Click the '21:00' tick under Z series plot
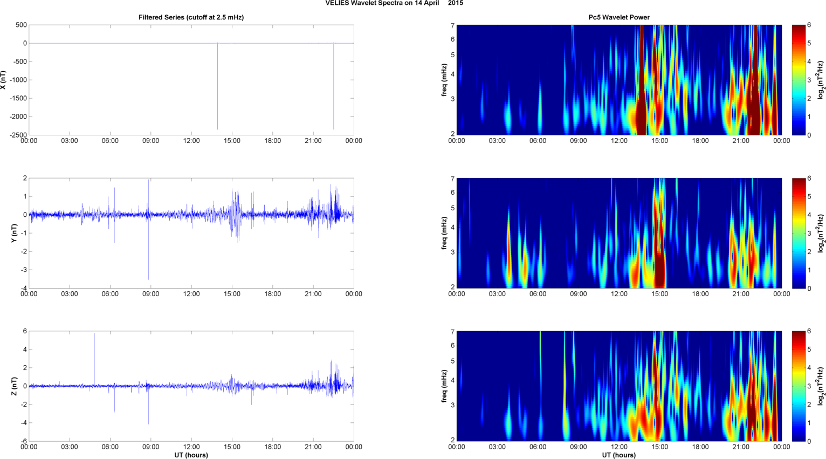The image size is (826, 459). pyautogui.click(x=313, y=447)
